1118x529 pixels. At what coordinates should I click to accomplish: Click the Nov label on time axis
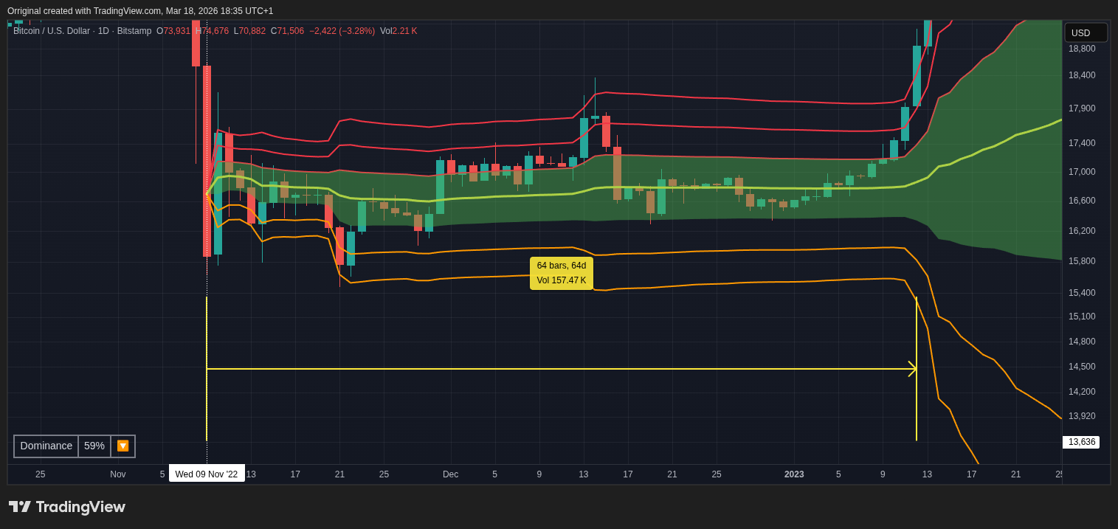tap(118, 474)
